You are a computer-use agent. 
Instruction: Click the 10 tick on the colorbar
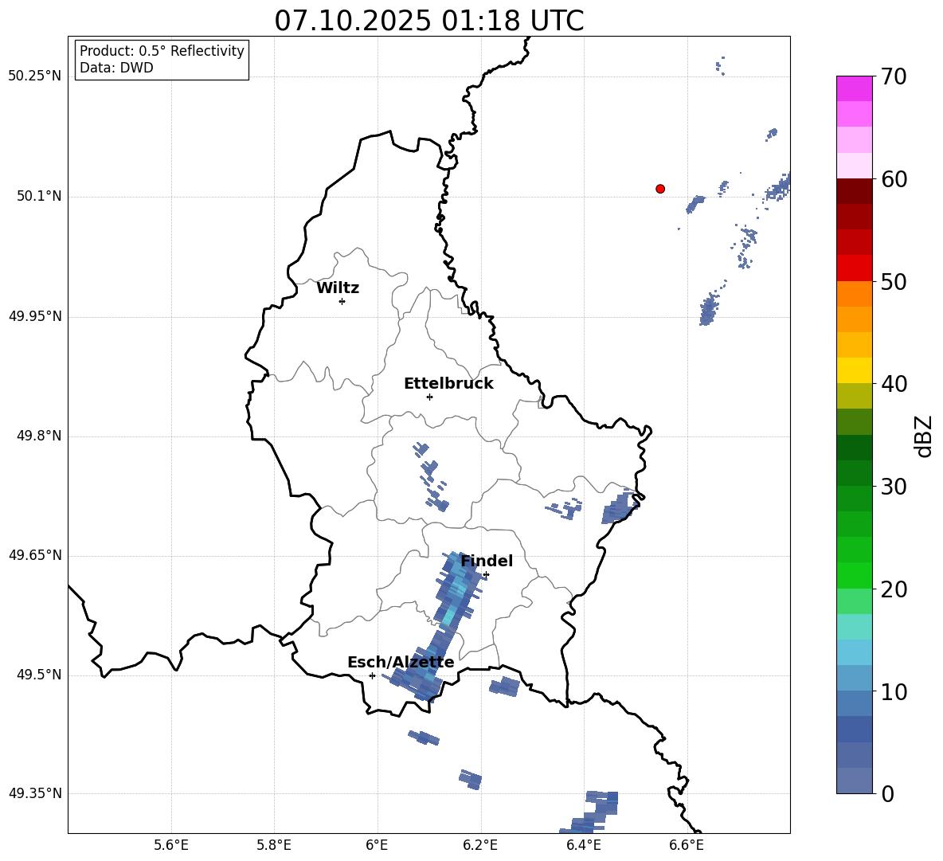pos(894,691)
